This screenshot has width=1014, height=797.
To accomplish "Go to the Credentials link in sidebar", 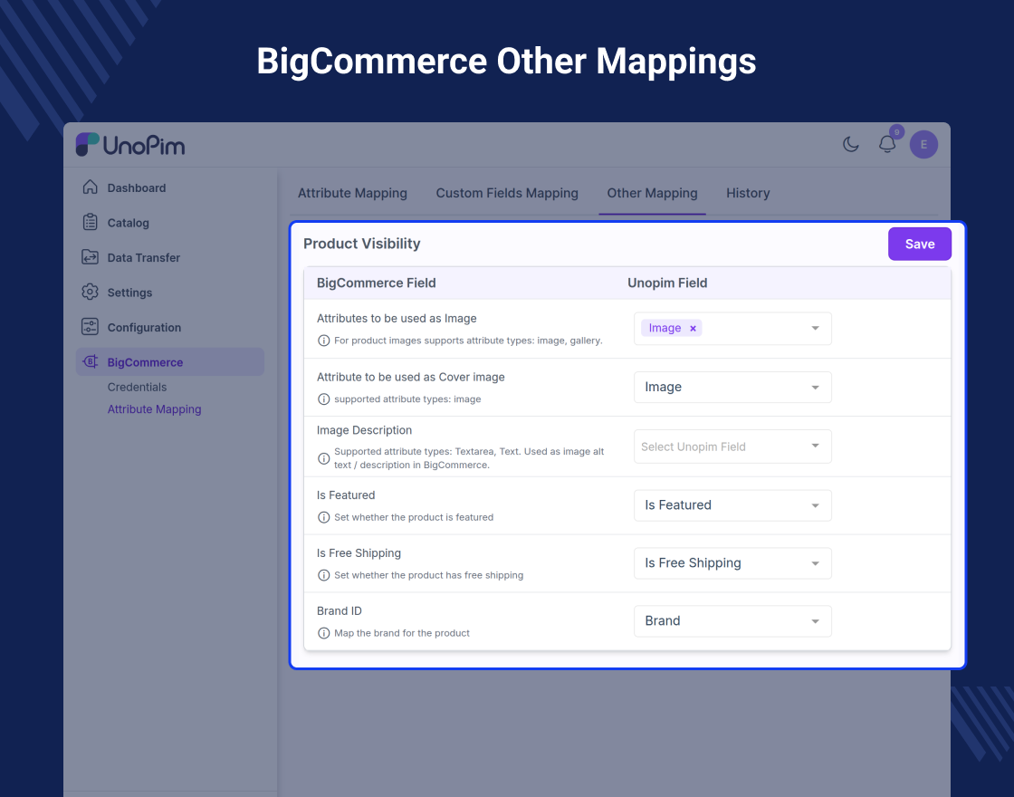I will click(137, 387).
